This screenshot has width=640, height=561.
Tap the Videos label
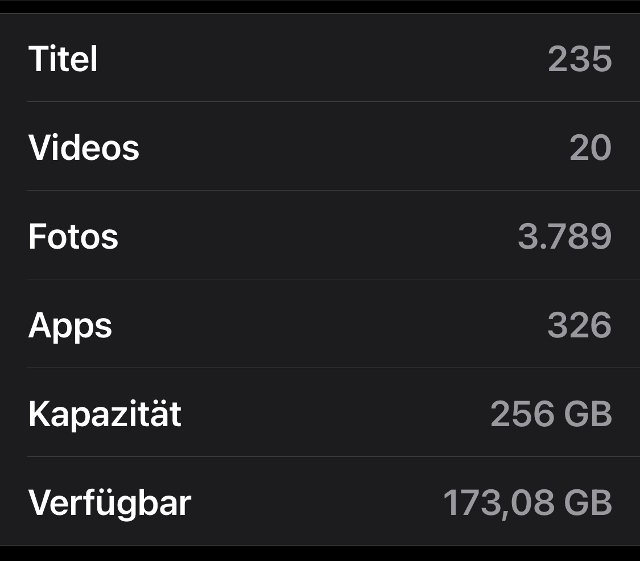[84, 147]
